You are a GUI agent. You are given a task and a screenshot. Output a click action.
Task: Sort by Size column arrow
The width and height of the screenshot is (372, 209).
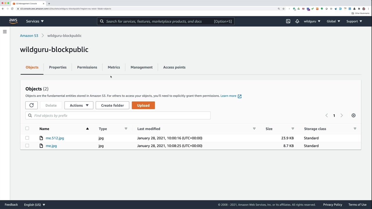[293, 129]
